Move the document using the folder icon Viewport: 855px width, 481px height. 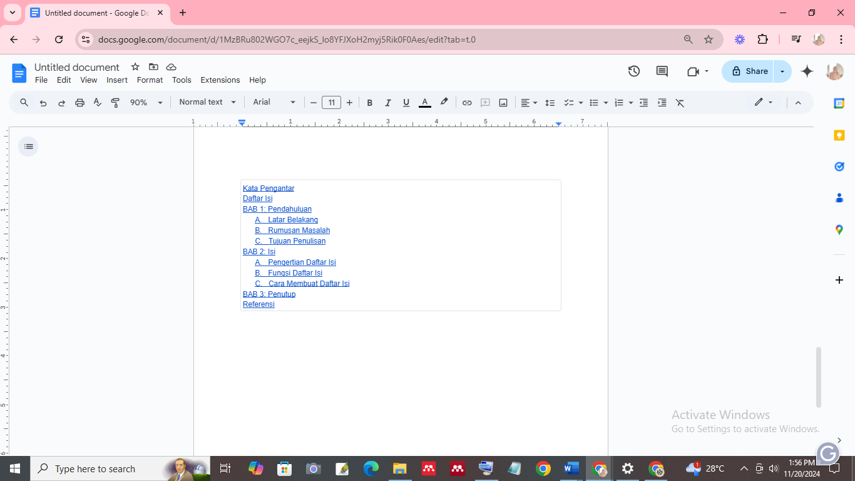tap(153, 67)
